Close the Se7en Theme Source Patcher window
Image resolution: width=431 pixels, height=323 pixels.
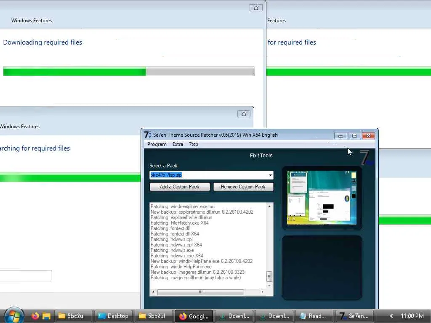click(368, 136)
